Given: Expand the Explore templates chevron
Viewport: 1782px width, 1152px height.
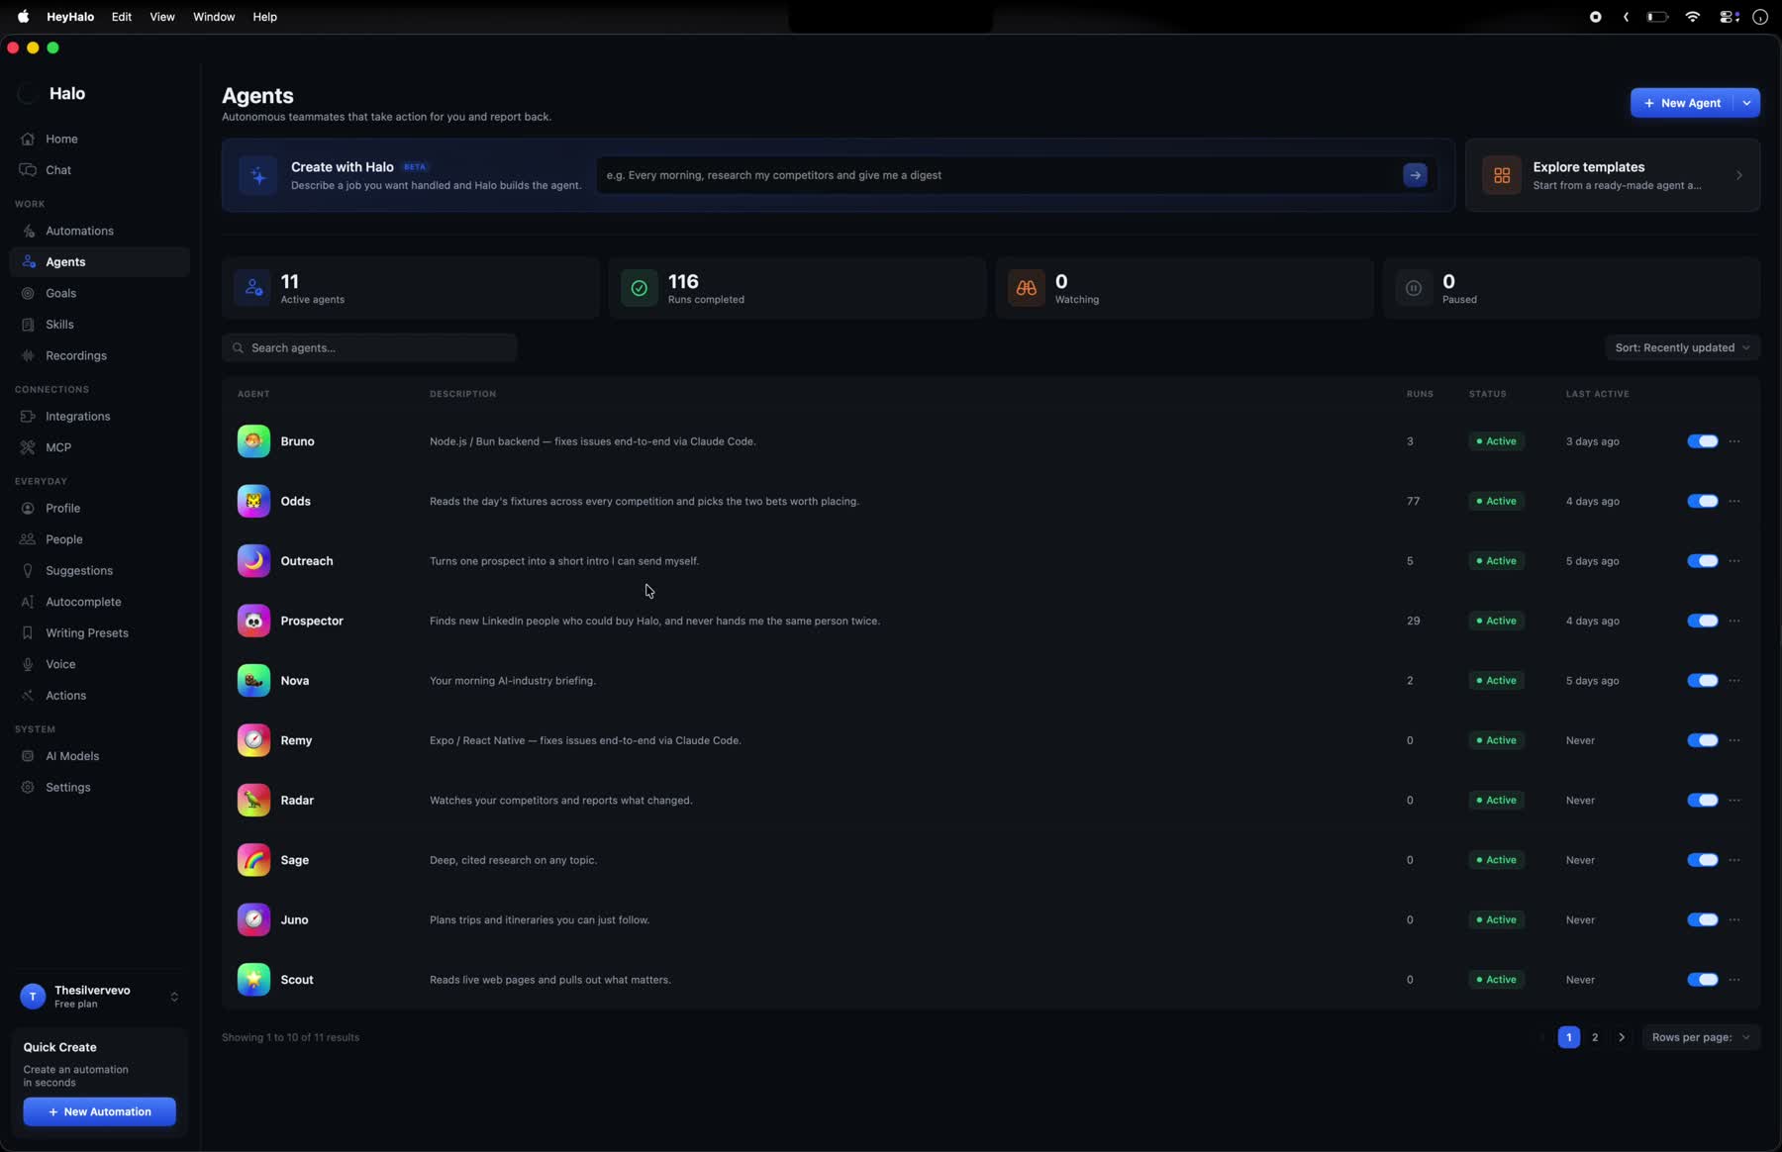Looking at the screenshot, I should 1739,175.
